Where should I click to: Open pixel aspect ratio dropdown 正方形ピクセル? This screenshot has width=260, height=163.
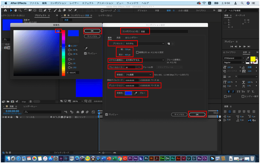(145, 60)
